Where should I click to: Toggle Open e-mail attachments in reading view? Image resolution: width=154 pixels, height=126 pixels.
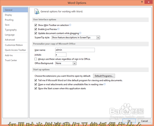36,84
